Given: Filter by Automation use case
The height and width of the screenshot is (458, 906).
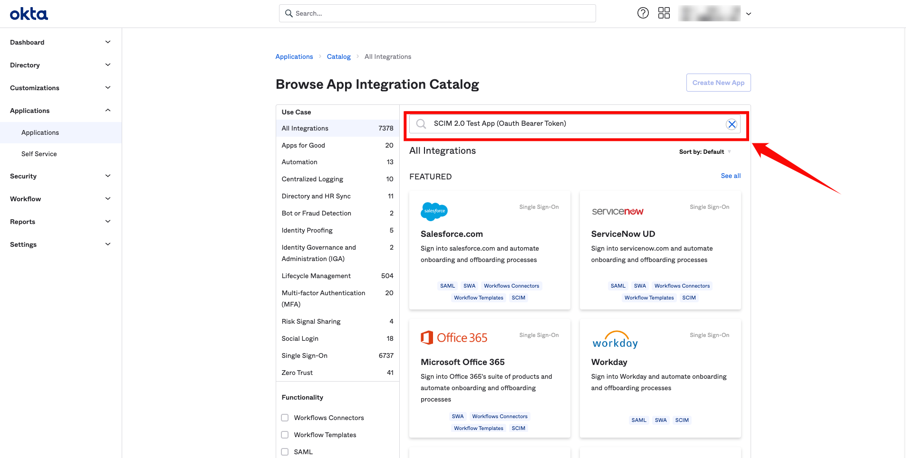Looking at the screenshot, I should pyautogui.click(x=337, y=162).
